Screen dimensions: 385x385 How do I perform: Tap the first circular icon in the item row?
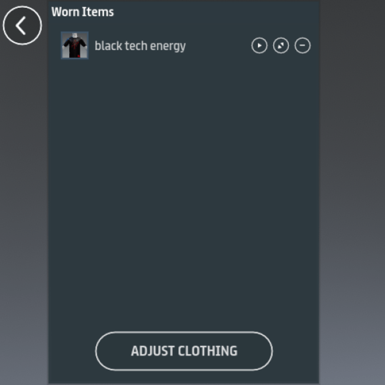click(x=259, y=45)
